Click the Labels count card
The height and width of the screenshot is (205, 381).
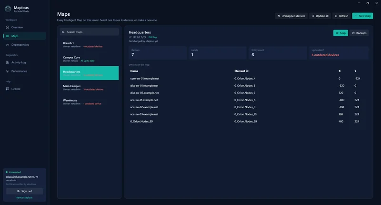[x=218, y=53]
